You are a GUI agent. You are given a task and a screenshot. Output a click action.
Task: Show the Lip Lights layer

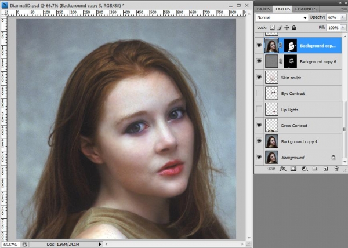coord(259,109)
